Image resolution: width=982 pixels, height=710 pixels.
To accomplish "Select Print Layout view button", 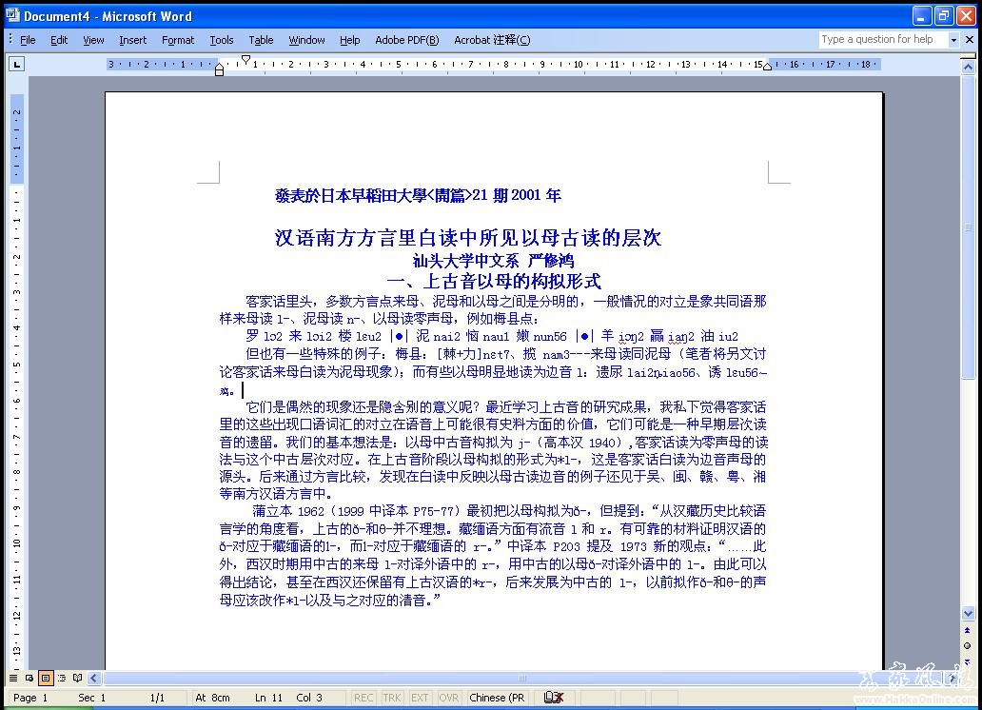I will pyautogui.click(x=46, y=678).
